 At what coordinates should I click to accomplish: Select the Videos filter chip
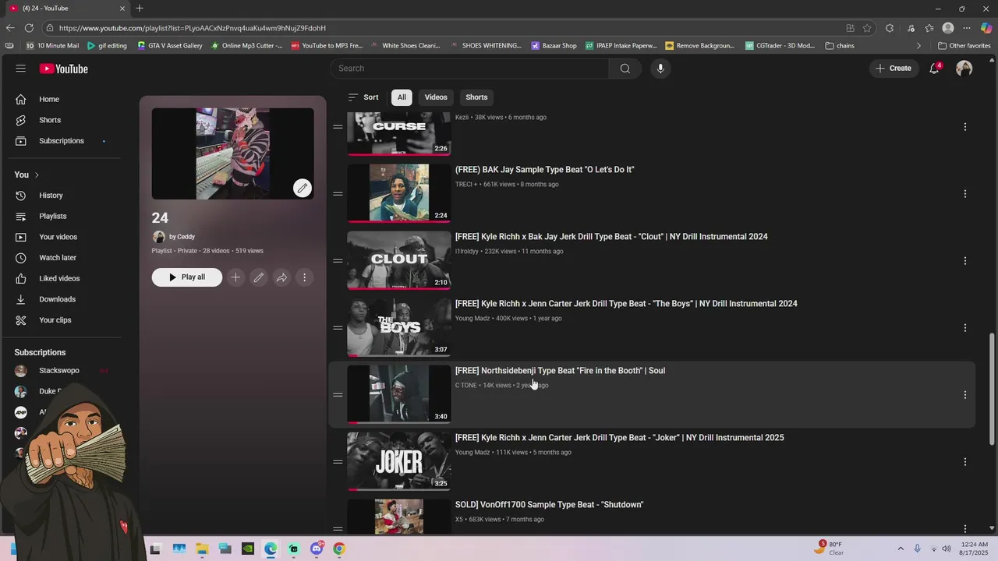436,97
